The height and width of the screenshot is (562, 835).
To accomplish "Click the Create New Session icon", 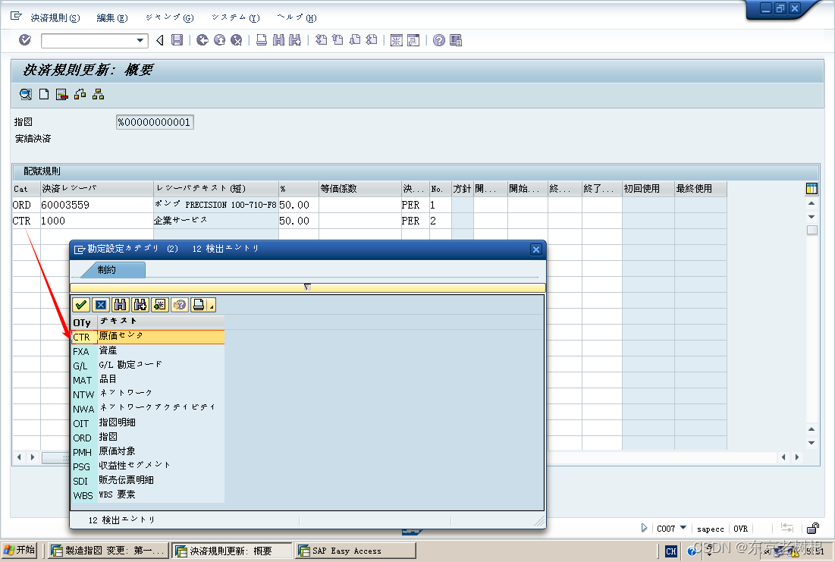I will click(396, 40).
